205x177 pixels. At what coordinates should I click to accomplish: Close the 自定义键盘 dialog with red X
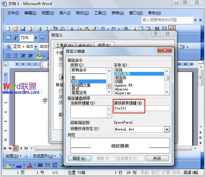(165, 50)
